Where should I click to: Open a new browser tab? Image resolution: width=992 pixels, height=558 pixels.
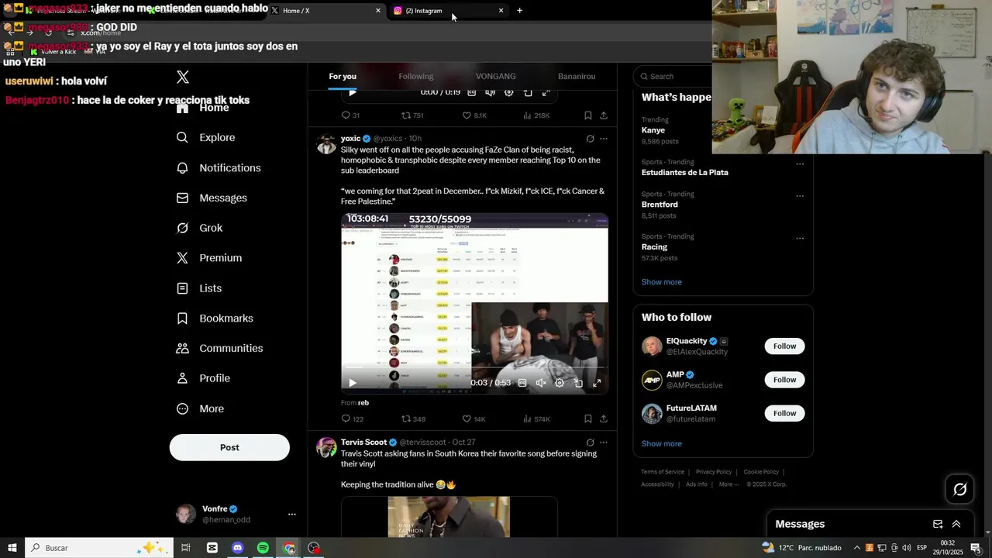tap(519, 11)
